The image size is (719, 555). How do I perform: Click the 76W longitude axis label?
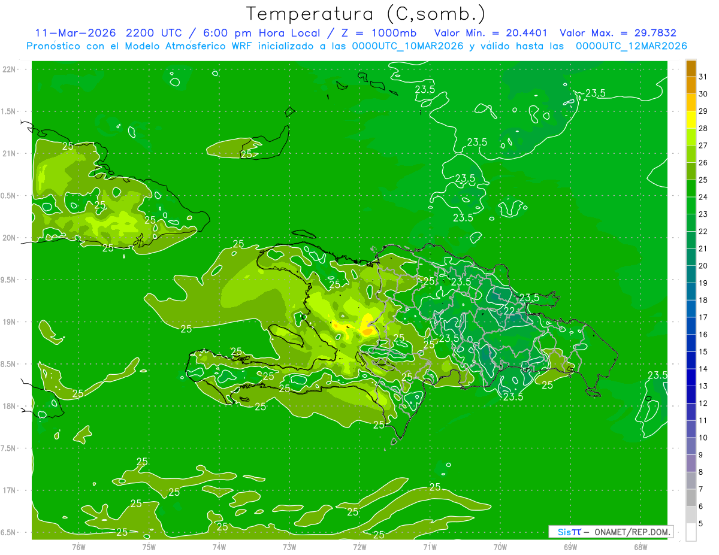click(78, 547)
